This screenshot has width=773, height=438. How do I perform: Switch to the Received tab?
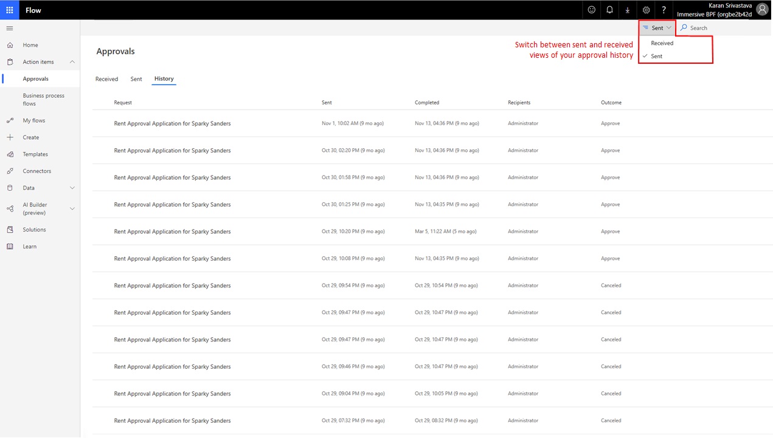click(x=106, y=79)
